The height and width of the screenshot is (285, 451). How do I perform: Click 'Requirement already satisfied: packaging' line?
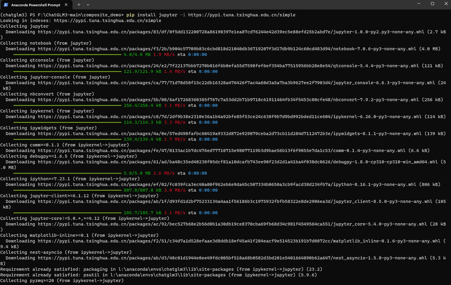coord(161,269)
